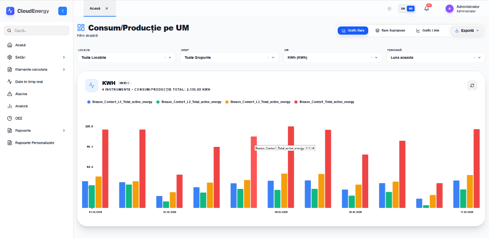Toggle Brasov_Contor1_L3_Total_active_energy legend series
The height and width of the screenshot is (238, 489).
(x=258, y=102)
